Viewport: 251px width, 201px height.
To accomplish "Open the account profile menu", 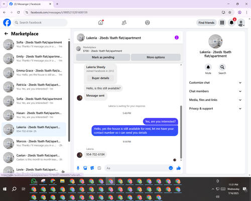I will click(241, 23).
